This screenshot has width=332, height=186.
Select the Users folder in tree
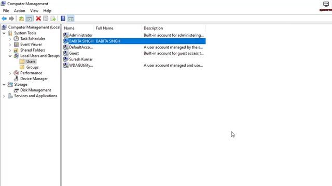pyautogui.click(x=31, y=61)
